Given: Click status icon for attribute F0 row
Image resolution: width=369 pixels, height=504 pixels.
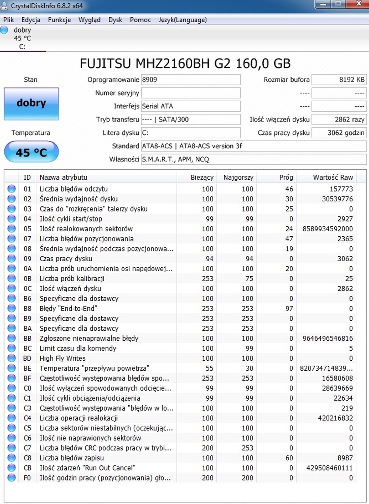Looking at the screenshot, I should pyautogui.click(x=12, y=478).
